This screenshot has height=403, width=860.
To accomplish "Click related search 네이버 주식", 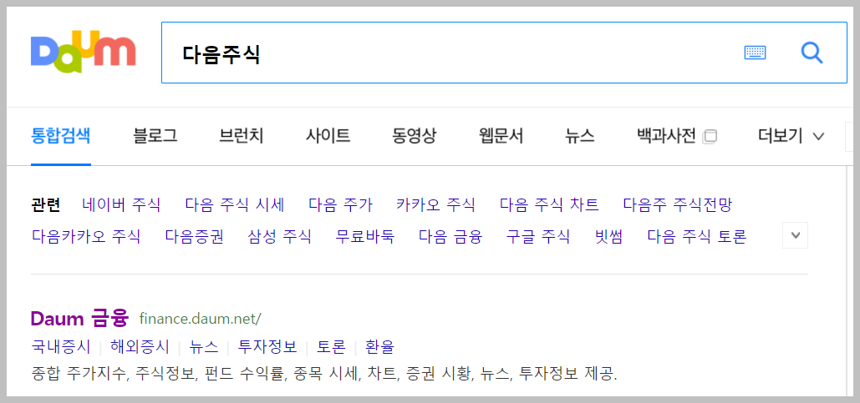I will click(x=121, y=205).
